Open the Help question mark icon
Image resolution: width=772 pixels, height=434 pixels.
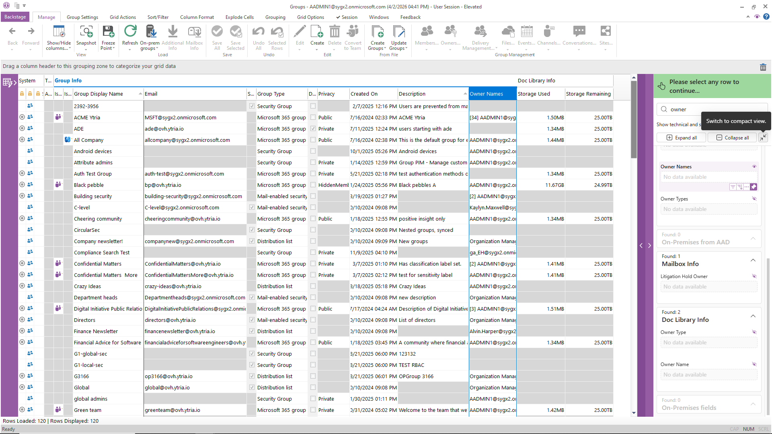(766, 17)
